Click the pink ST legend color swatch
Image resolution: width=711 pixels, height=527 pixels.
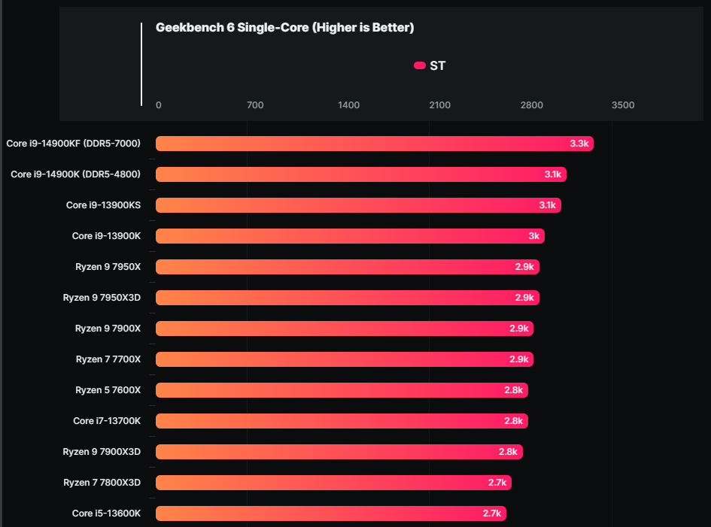[x=420, y=66]
